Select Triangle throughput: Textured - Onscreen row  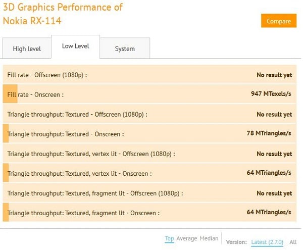tap(149, 133)
